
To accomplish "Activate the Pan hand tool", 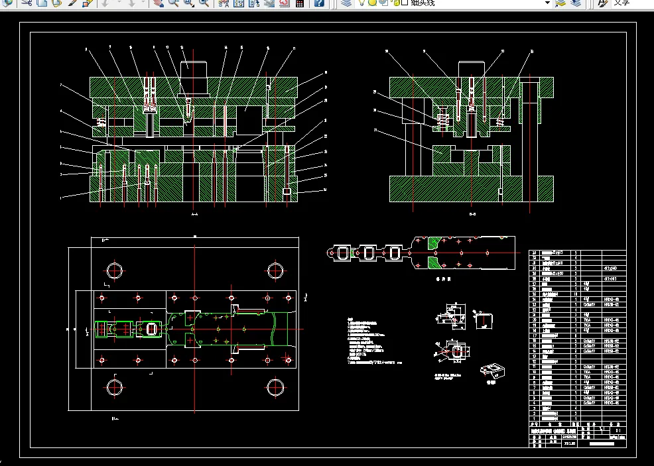I will [158, 3].
